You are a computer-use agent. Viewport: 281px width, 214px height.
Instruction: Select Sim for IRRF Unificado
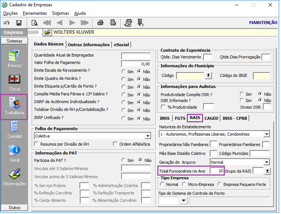(x=123, y=118)
